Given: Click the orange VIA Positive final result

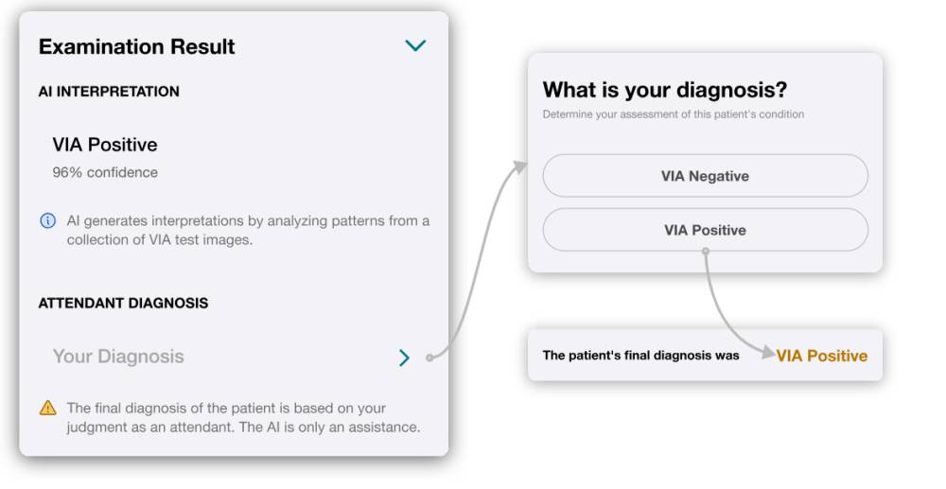Looking at the screenshot, I should pos(822,356).
